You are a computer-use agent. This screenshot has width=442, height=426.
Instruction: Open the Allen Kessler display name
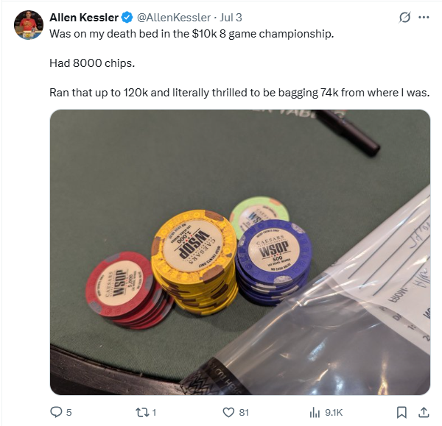coord(84,18)
